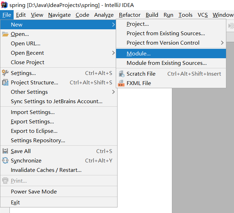This screenshot has height=213, width=234.
Task: Click the Project Structure icon
Action: click(x=5, y=83)
